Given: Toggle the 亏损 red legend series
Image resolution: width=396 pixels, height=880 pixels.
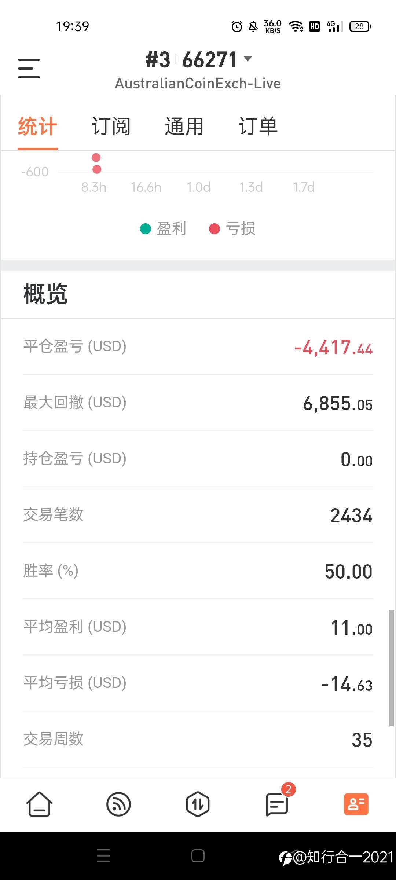Looking at the screenshot, I should point(232,228).
